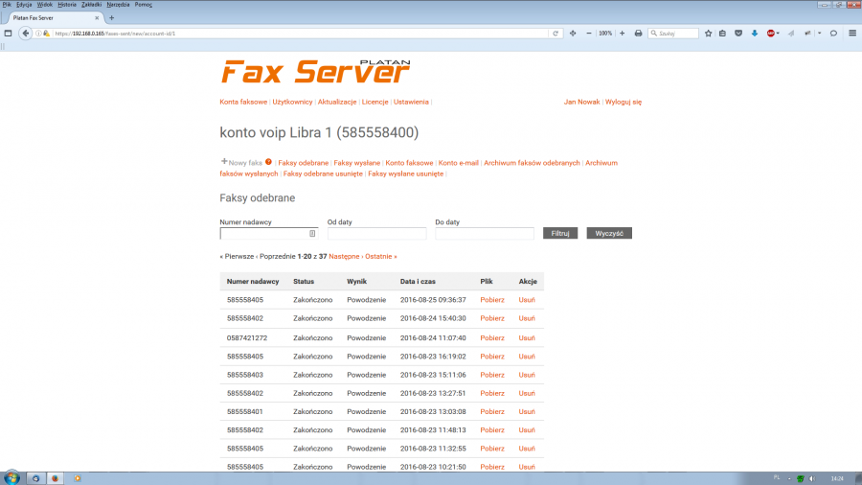Reload the page with the refresh icon
862x485 pixels.
pyautogui.click(x=556, y=33)
